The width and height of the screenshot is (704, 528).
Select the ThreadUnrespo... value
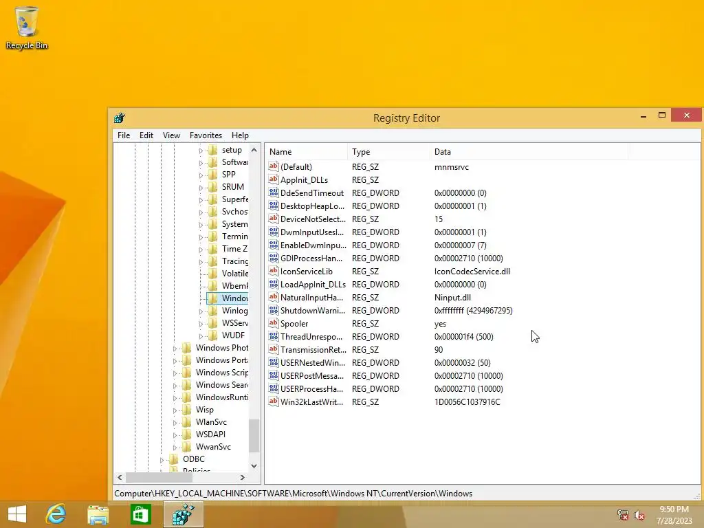point(311,336)
